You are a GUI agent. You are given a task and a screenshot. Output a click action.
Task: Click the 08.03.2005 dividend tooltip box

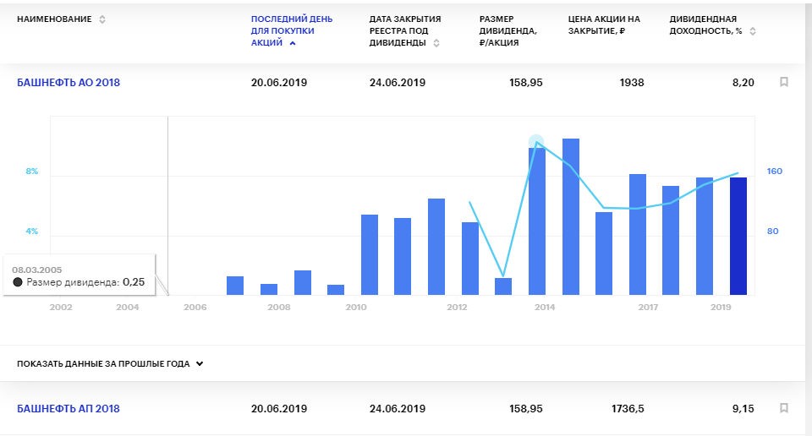click(x=80, y=275)
